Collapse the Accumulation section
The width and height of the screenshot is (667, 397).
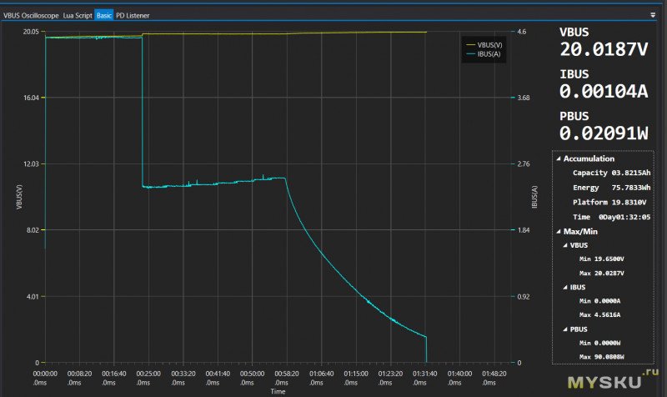tap(558, 158)
